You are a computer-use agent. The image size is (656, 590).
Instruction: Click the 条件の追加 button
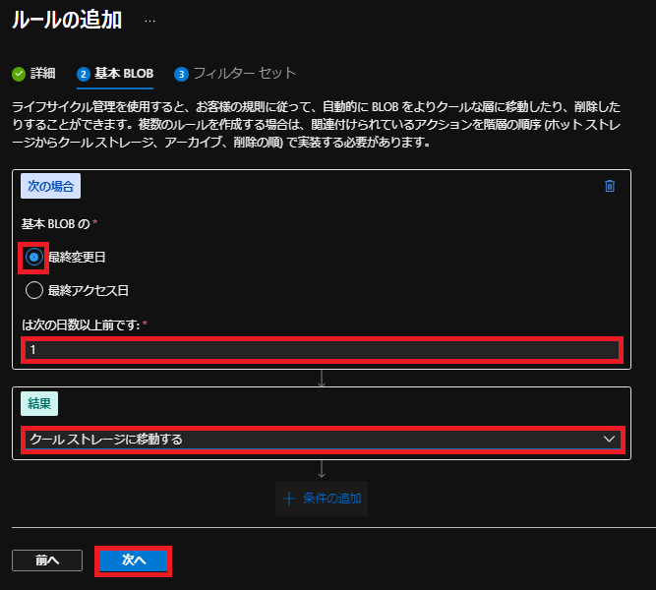(x=322, y=499)
